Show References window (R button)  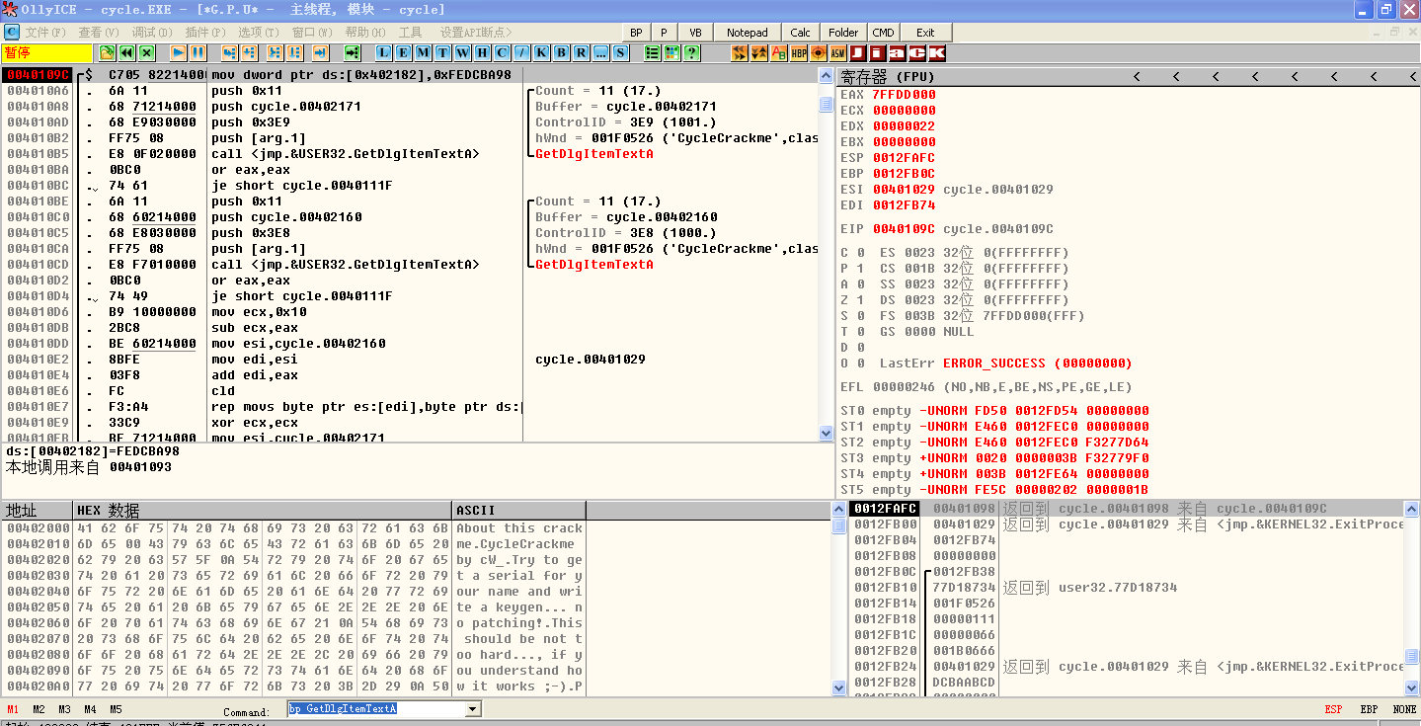point(582,52)
